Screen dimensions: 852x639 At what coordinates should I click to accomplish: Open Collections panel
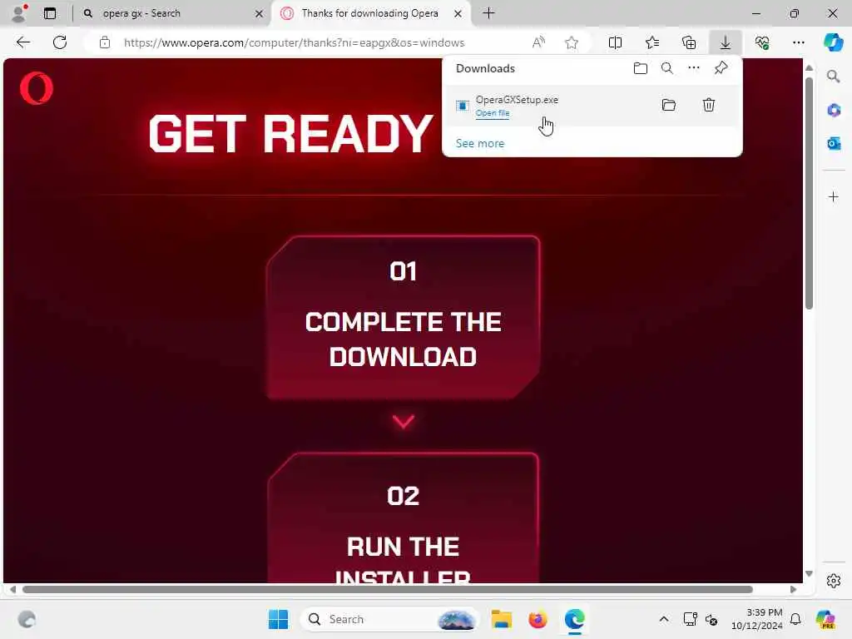689,42
